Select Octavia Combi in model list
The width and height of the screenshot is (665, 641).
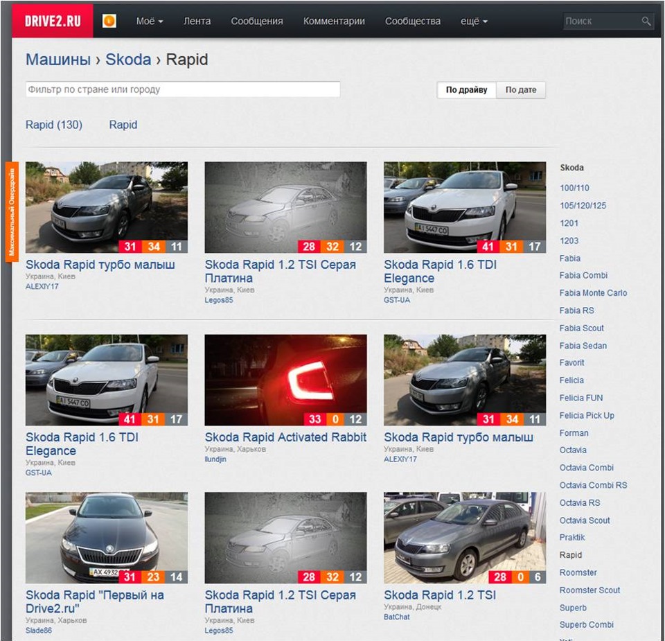click(x=586, y=468)
